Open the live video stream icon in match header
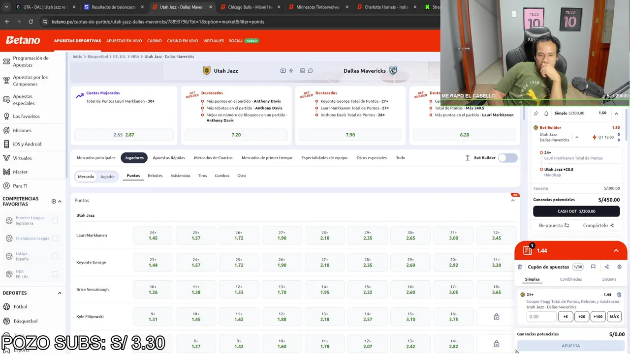630x354 pixels. tap(283, 71)
